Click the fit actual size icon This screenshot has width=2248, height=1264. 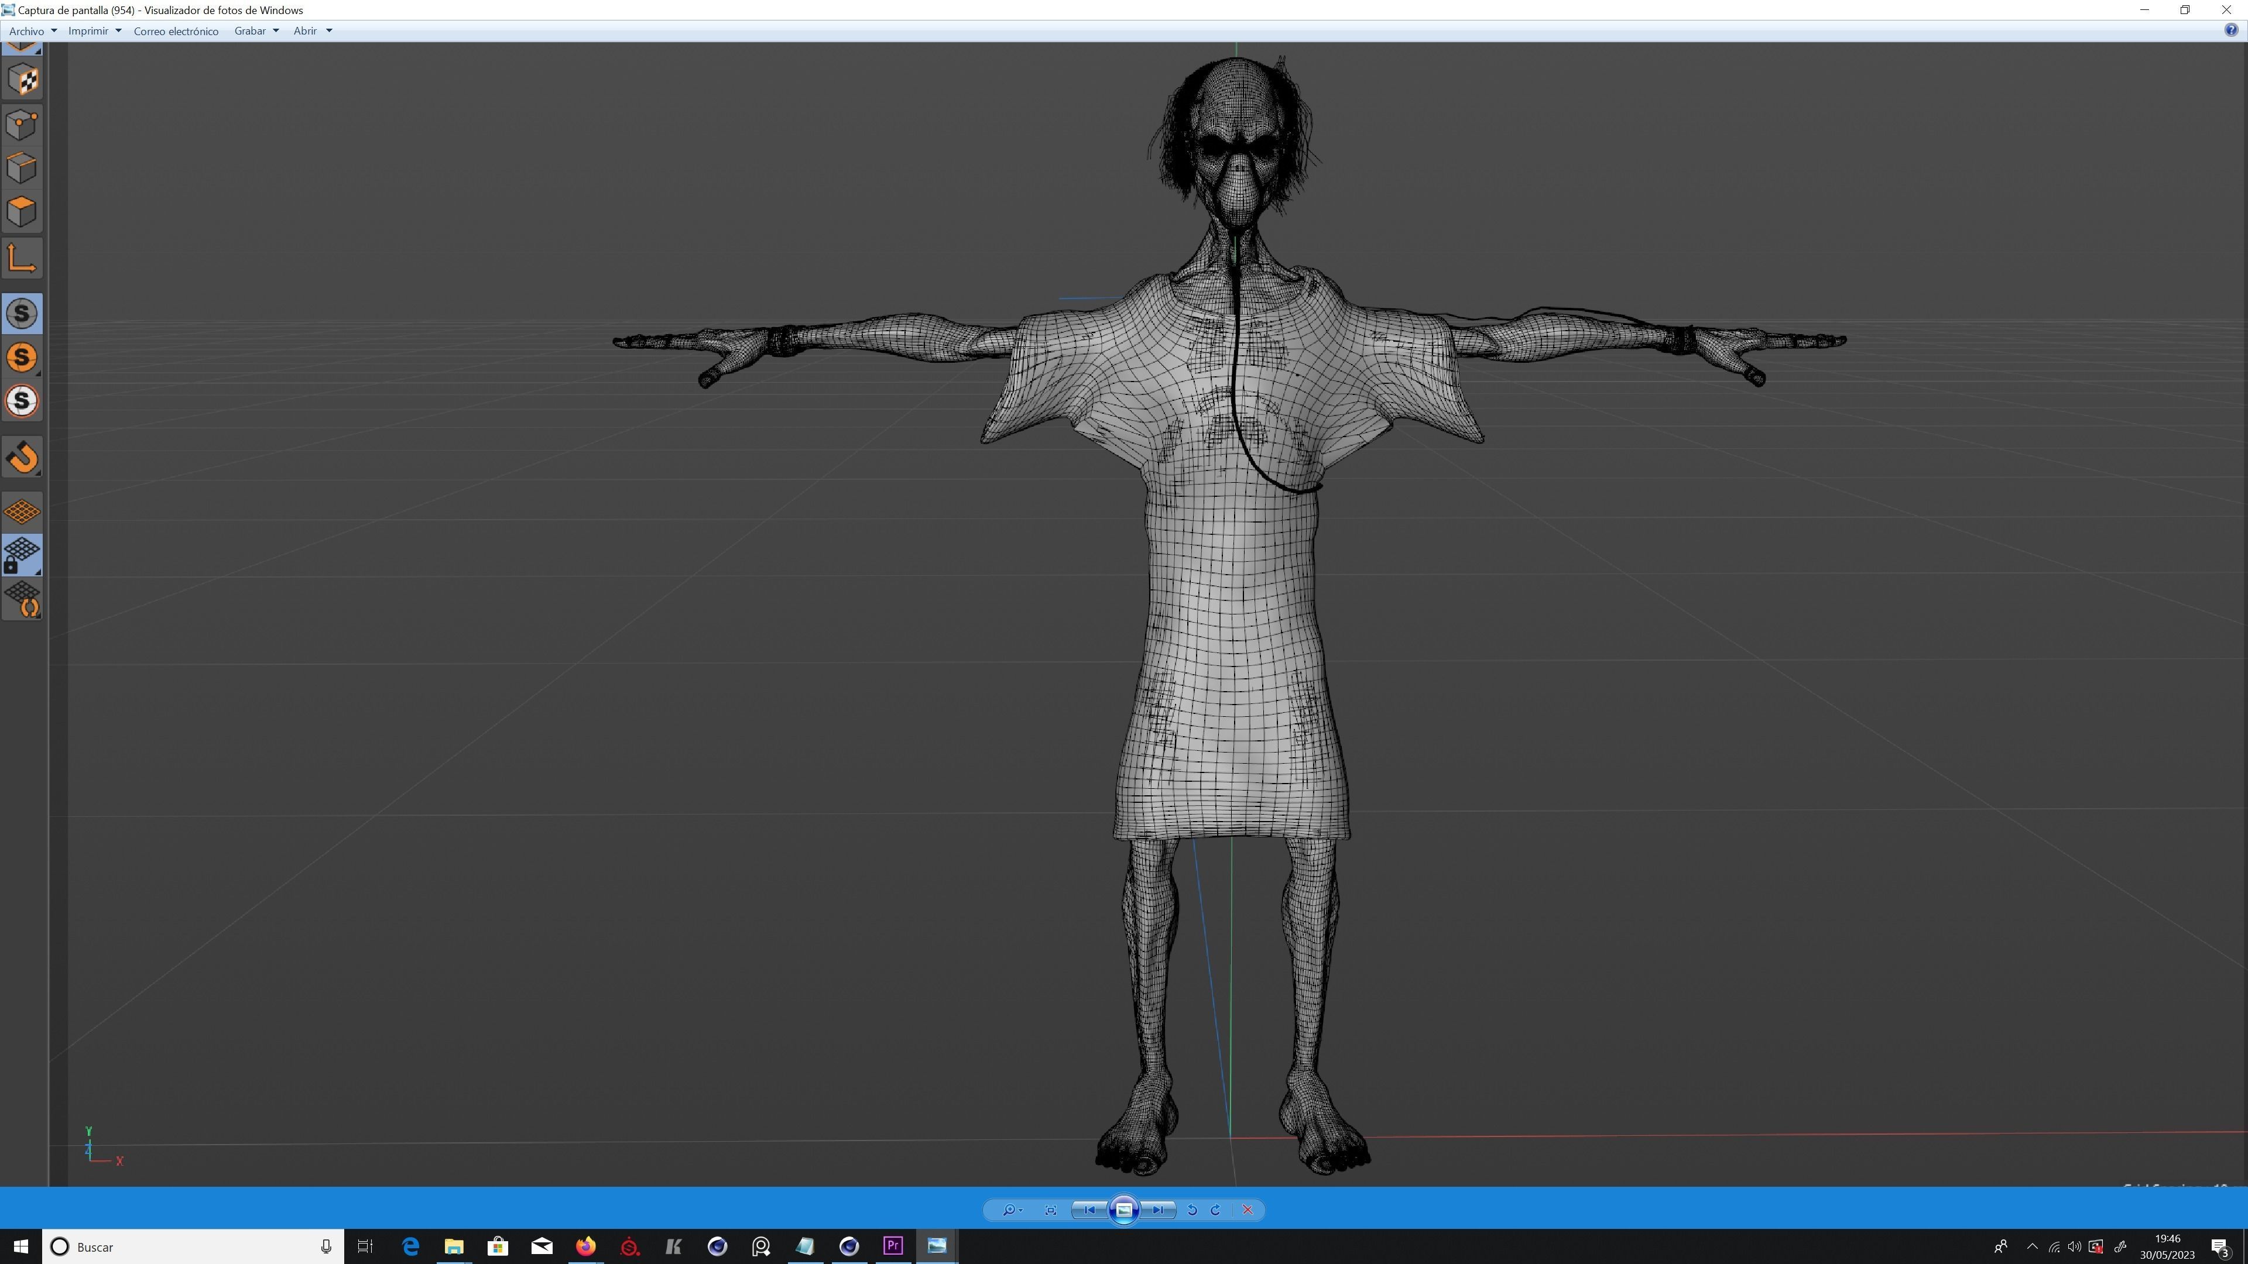1051,1210
